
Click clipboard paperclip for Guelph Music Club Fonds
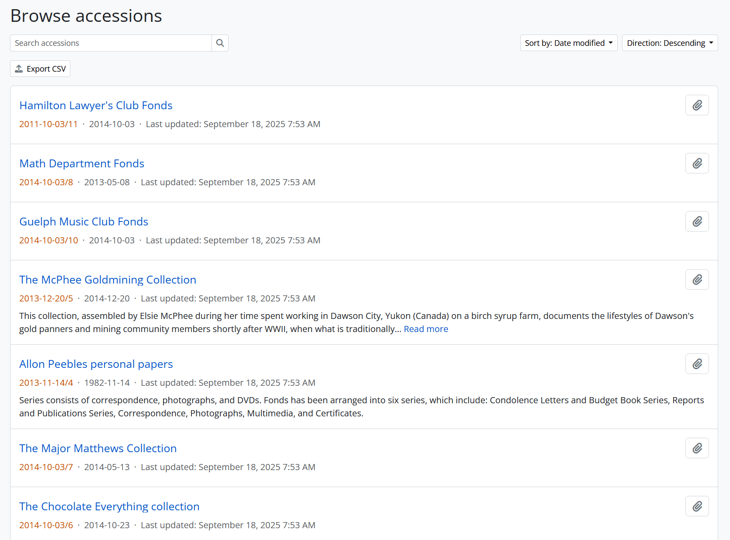pyautogui.click(x=697, y=222)
